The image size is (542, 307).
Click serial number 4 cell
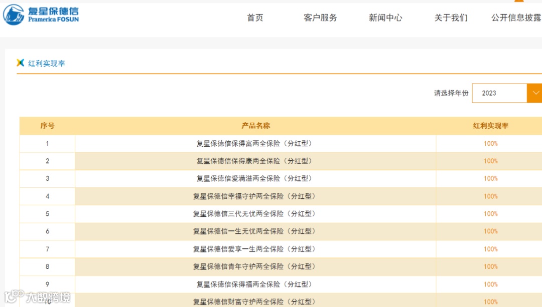[x=47, y=196]
